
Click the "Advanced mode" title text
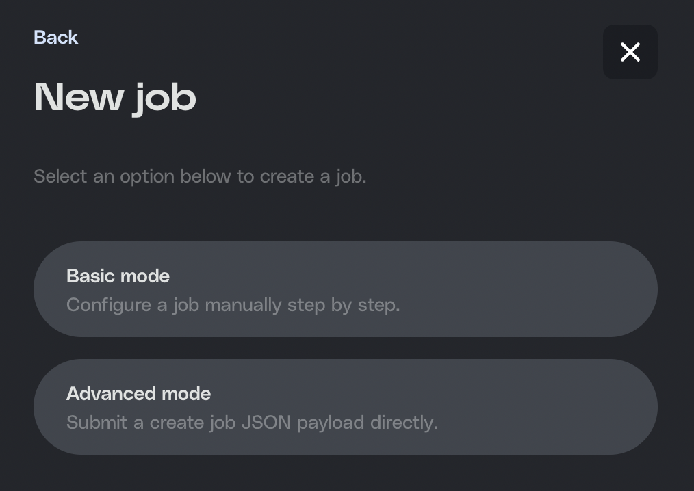pyautogui.click(x=138, y=394)
